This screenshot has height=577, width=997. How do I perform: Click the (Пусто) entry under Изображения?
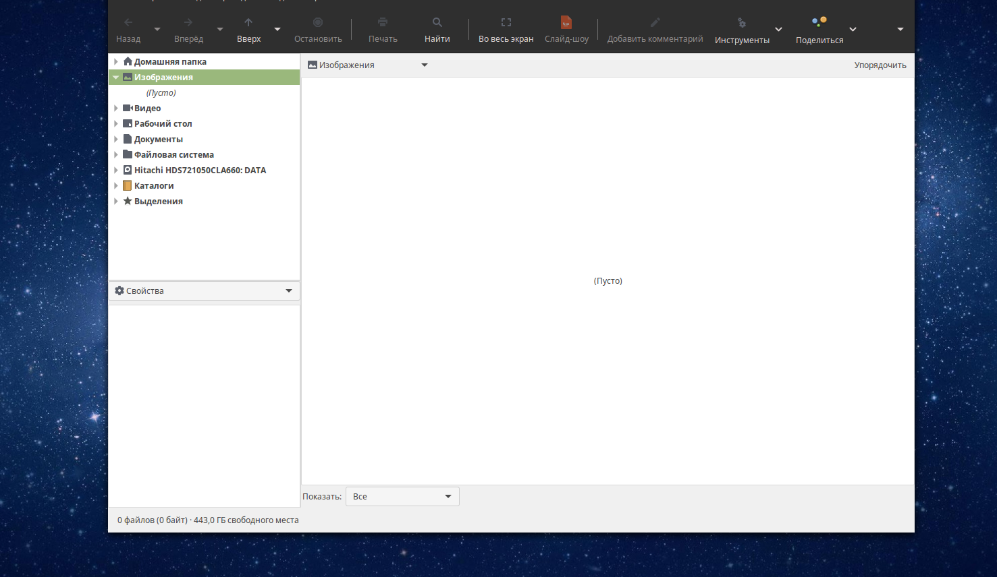click(161, 93)
